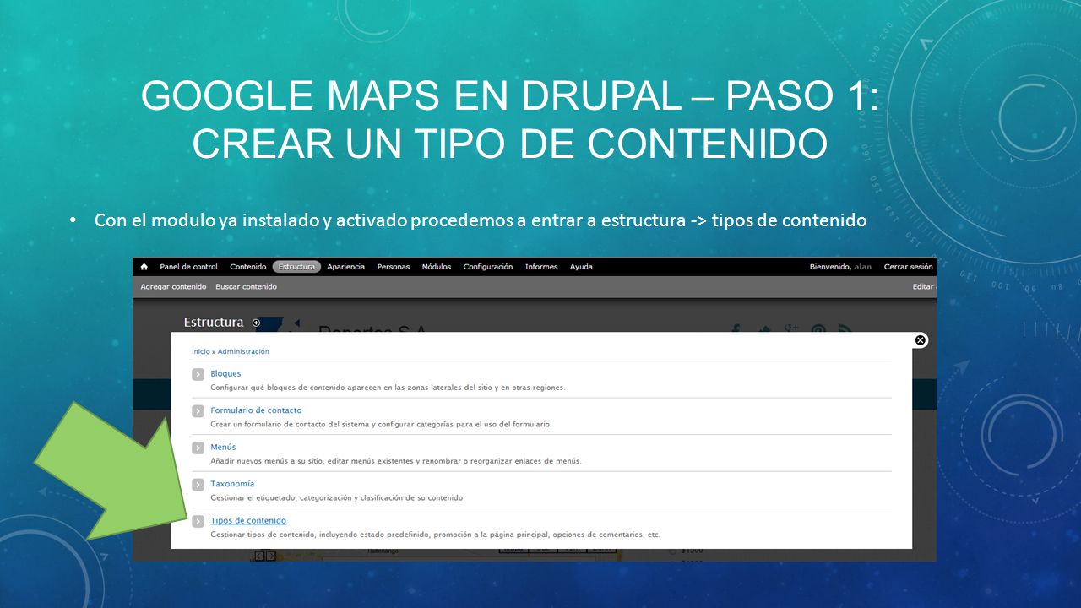
Task: Open the Bloques link
Action: tap(225, 373)
